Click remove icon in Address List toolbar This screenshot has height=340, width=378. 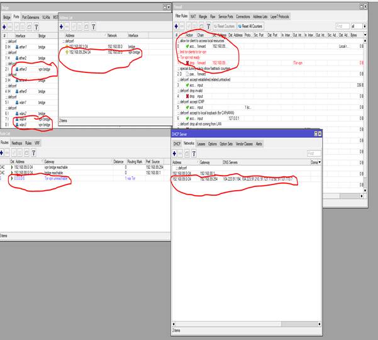tap(67, 27)
